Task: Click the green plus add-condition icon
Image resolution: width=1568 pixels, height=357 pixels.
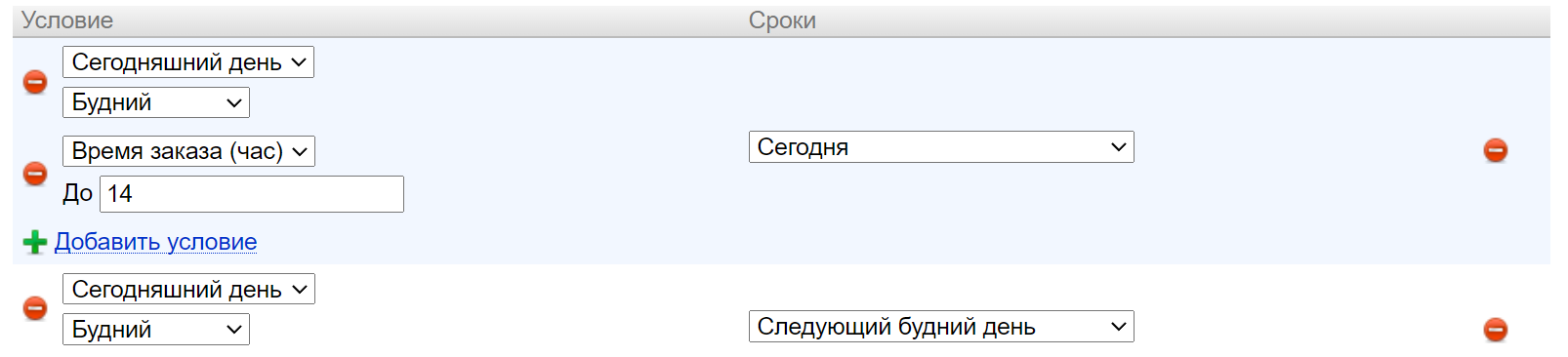Action: (35, 242)
